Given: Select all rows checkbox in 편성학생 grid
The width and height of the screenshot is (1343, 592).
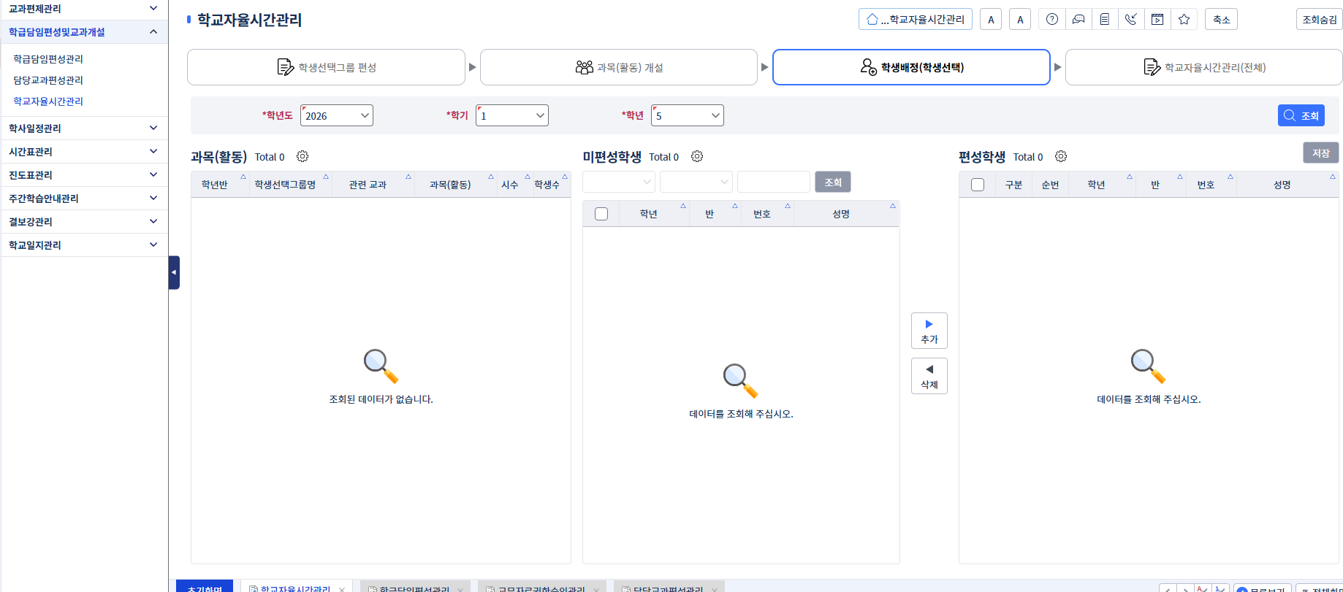Looking at the screenshot, I should [x=978, y=185].
